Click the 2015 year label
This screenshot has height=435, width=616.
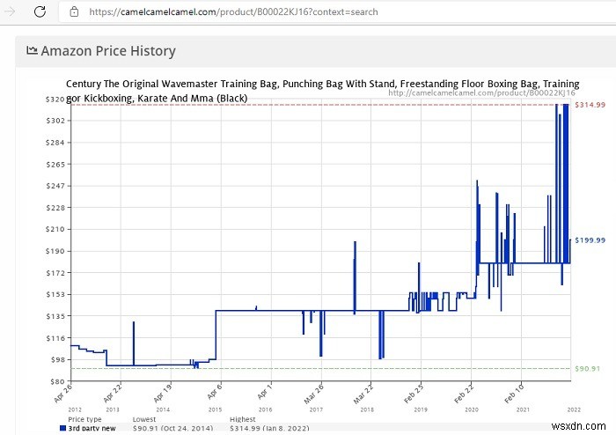[215, 409]
